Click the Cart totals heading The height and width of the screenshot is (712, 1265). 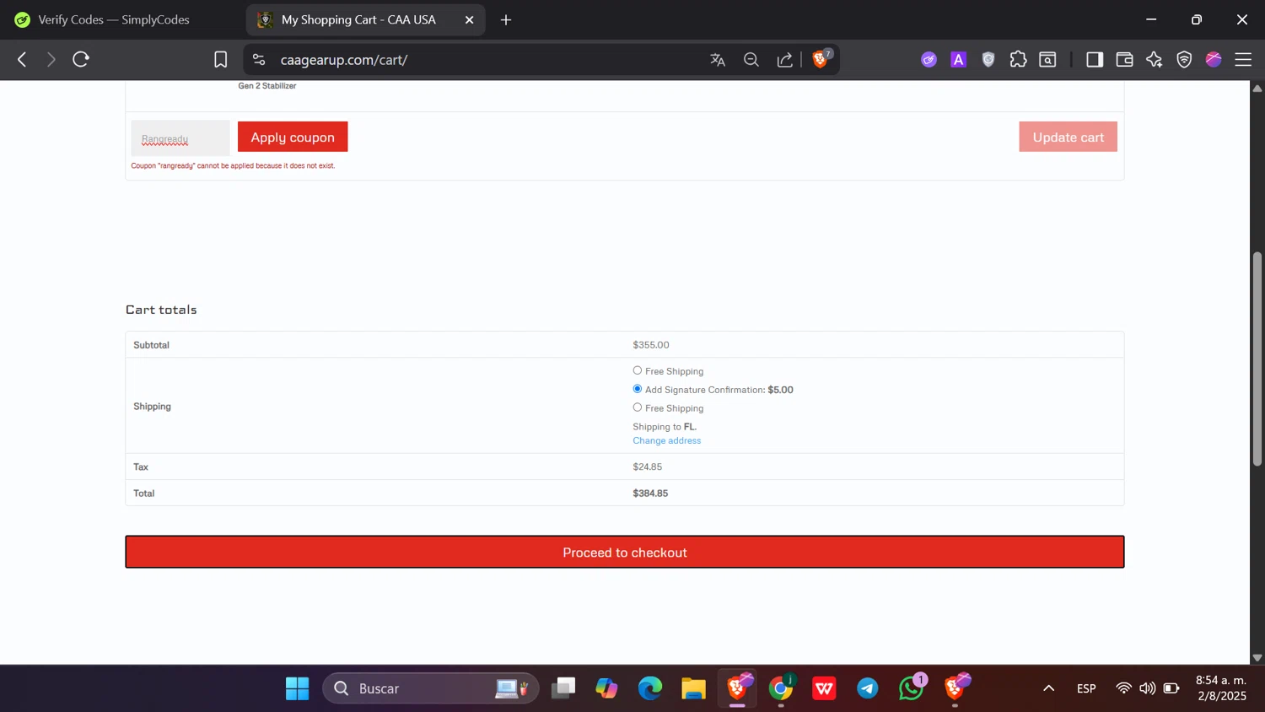click(161, 310)
